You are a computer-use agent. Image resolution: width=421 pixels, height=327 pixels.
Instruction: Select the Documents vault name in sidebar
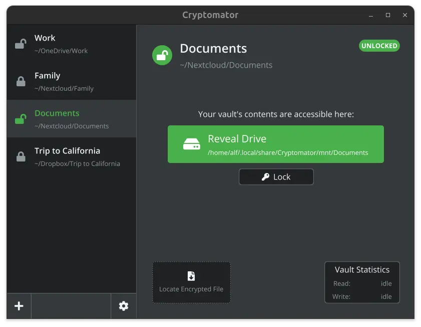coord(57,113)
